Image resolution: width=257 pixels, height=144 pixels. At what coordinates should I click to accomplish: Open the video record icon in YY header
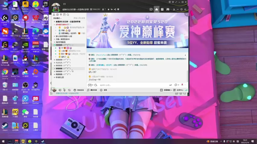pyautogui.click(x=151, y=10)
